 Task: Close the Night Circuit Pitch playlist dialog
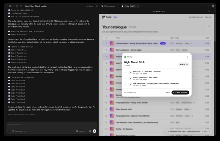187,57
